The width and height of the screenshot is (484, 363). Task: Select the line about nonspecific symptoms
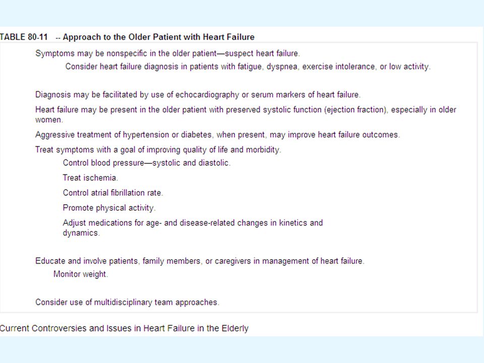pyautogui.click(x=167, y=53)
